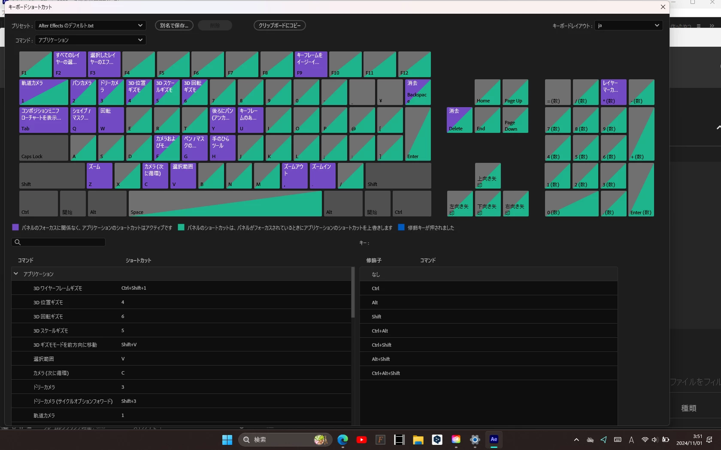Select the F2 key on the virtual keyboard

70,64
